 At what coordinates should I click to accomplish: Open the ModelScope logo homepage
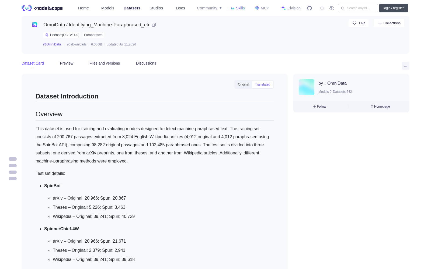point(42,8)
